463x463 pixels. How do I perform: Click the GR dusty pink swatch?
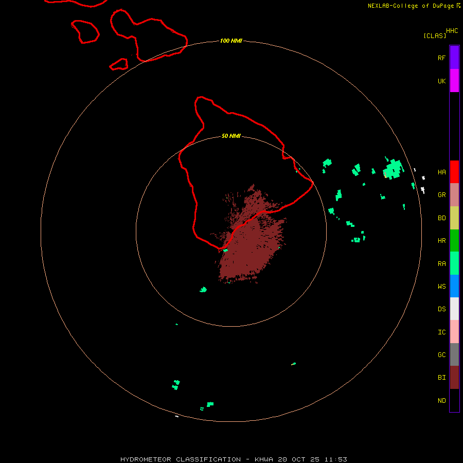tap(454, 194)
